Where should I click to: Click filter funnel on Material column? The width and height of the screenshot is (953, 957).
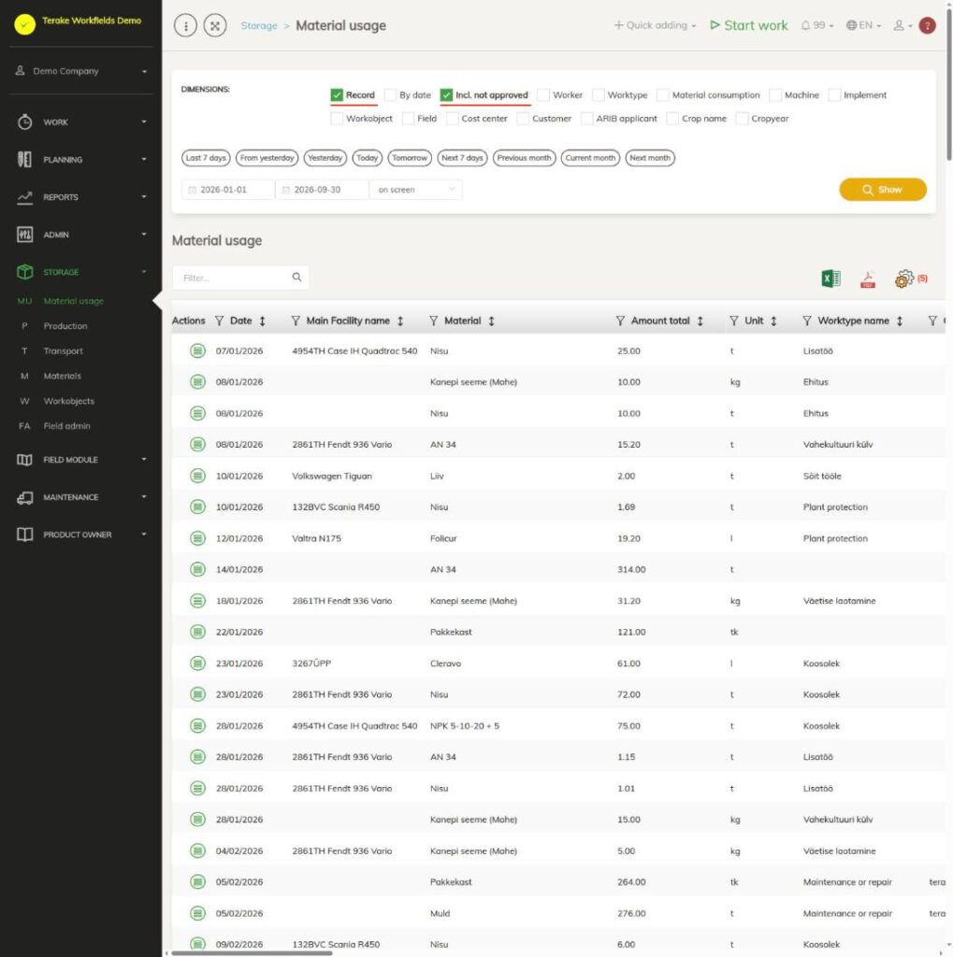(434, 321)
